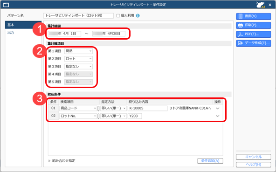Click the 絞り込み内容 column header
Image resolution: width=276 pixels, height=172 pixels.
tap(170, 102)
